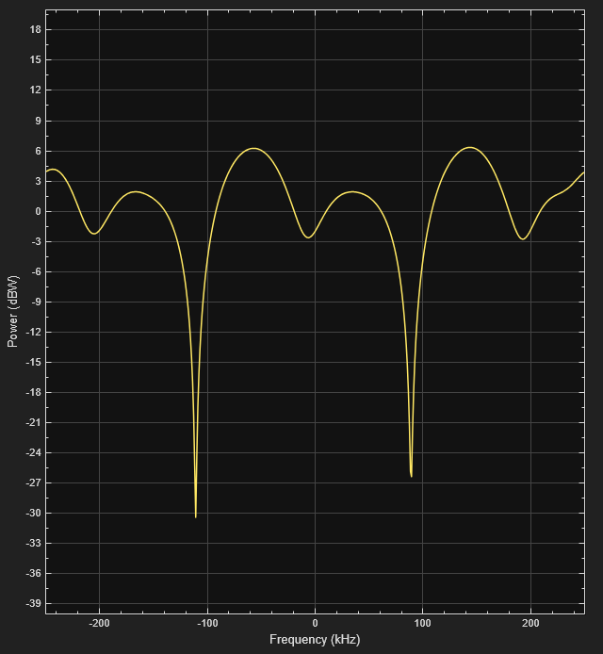Image resolution: width=603 pixels, height=654 pixels.
Task: Click the -30 tick label on power axis
Action: (32, 514)
